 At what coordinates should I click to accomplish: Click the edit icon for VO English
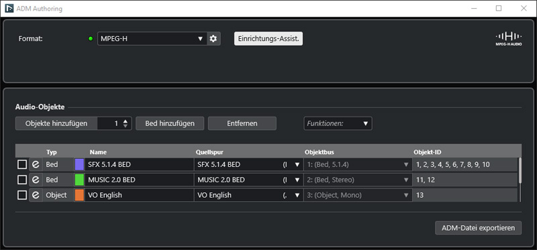(x=36, y=195)
